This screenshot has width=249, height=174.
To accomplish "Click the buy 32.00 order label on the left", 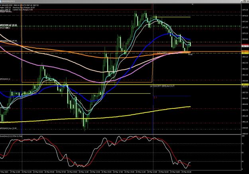I will tap(8, 128).
